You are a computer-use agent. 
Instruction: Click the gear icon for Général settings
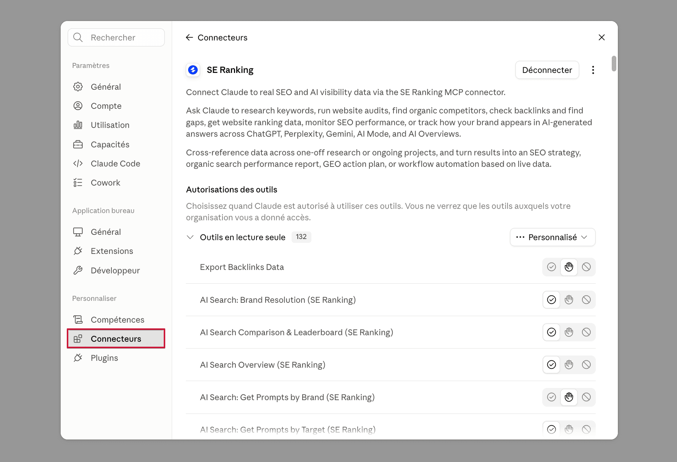coord(78,87)
